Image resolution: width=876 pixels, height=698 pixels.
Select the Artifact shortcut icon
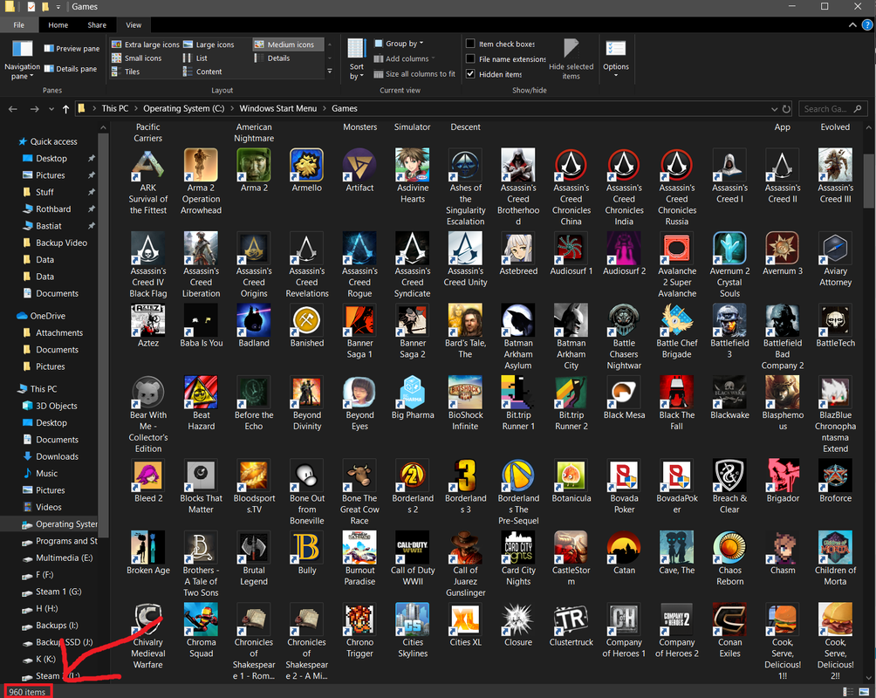click(359, 165)
